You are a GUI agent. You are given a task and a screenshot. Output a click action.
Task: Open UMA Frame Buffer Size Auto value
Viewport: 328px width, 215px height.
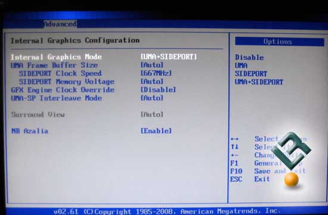click(152, 65)
